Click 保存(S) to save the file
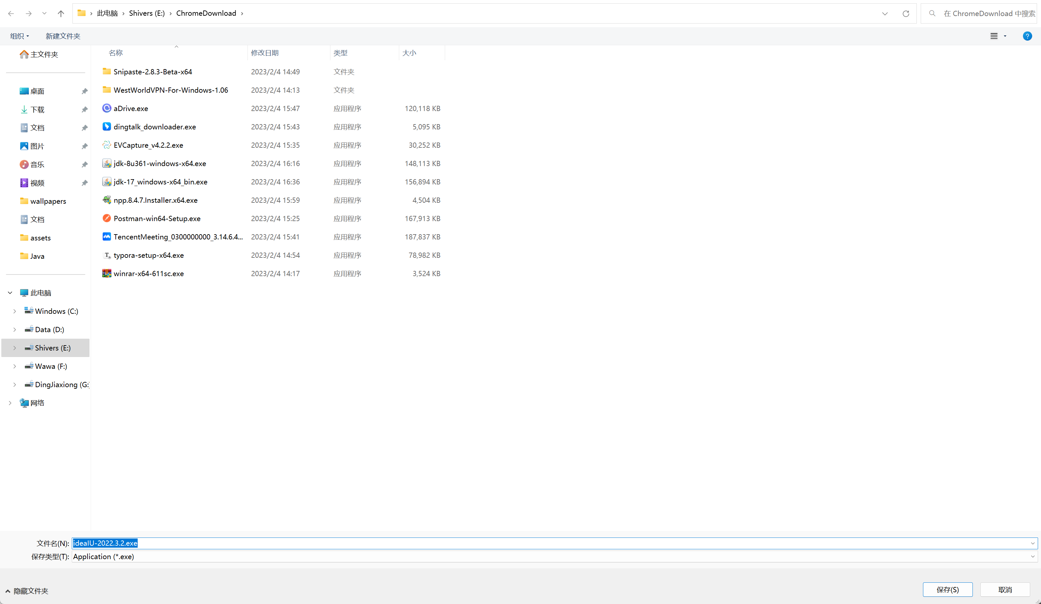 (x=948, y=590)
